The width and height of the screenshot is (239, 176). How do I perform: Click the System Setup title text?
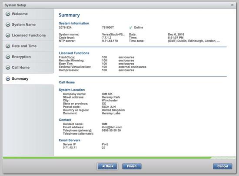pyautogui.click(x=15, y=5)
